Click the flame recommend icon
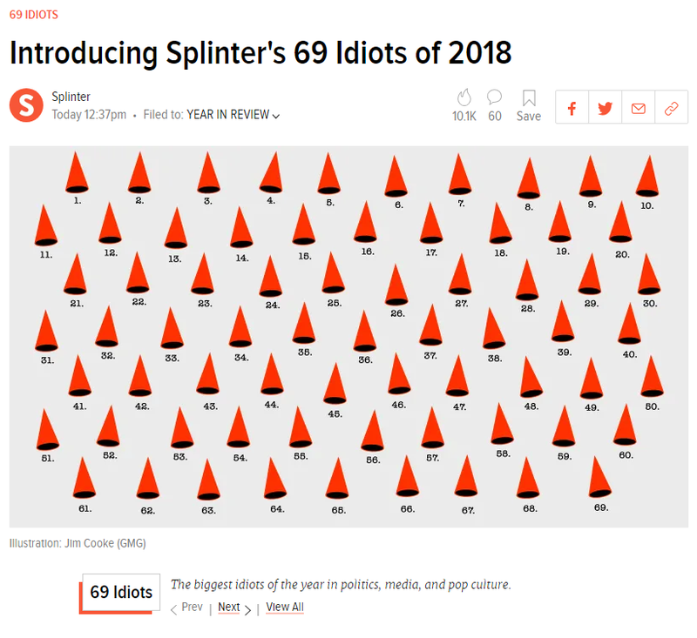 pos(464,97)
